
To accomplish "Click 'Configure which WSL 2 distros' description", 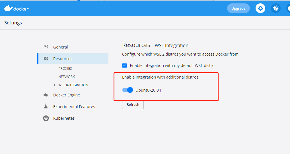I will 180,54.
